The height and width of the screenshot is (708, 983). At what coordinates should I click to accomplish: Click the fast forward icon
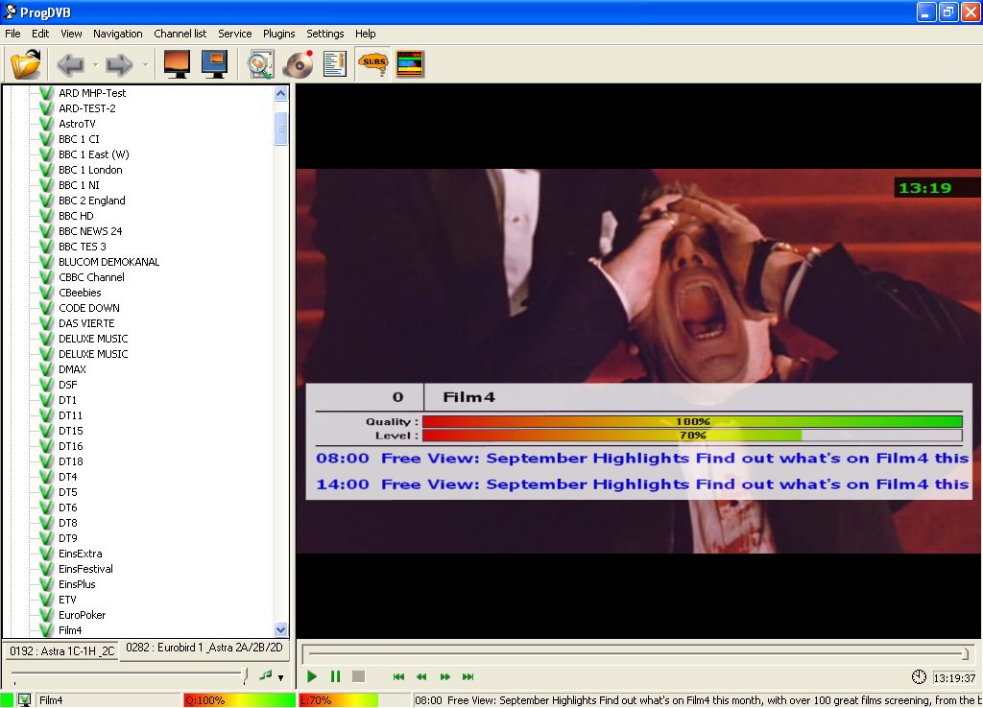(x=445, y=676)
